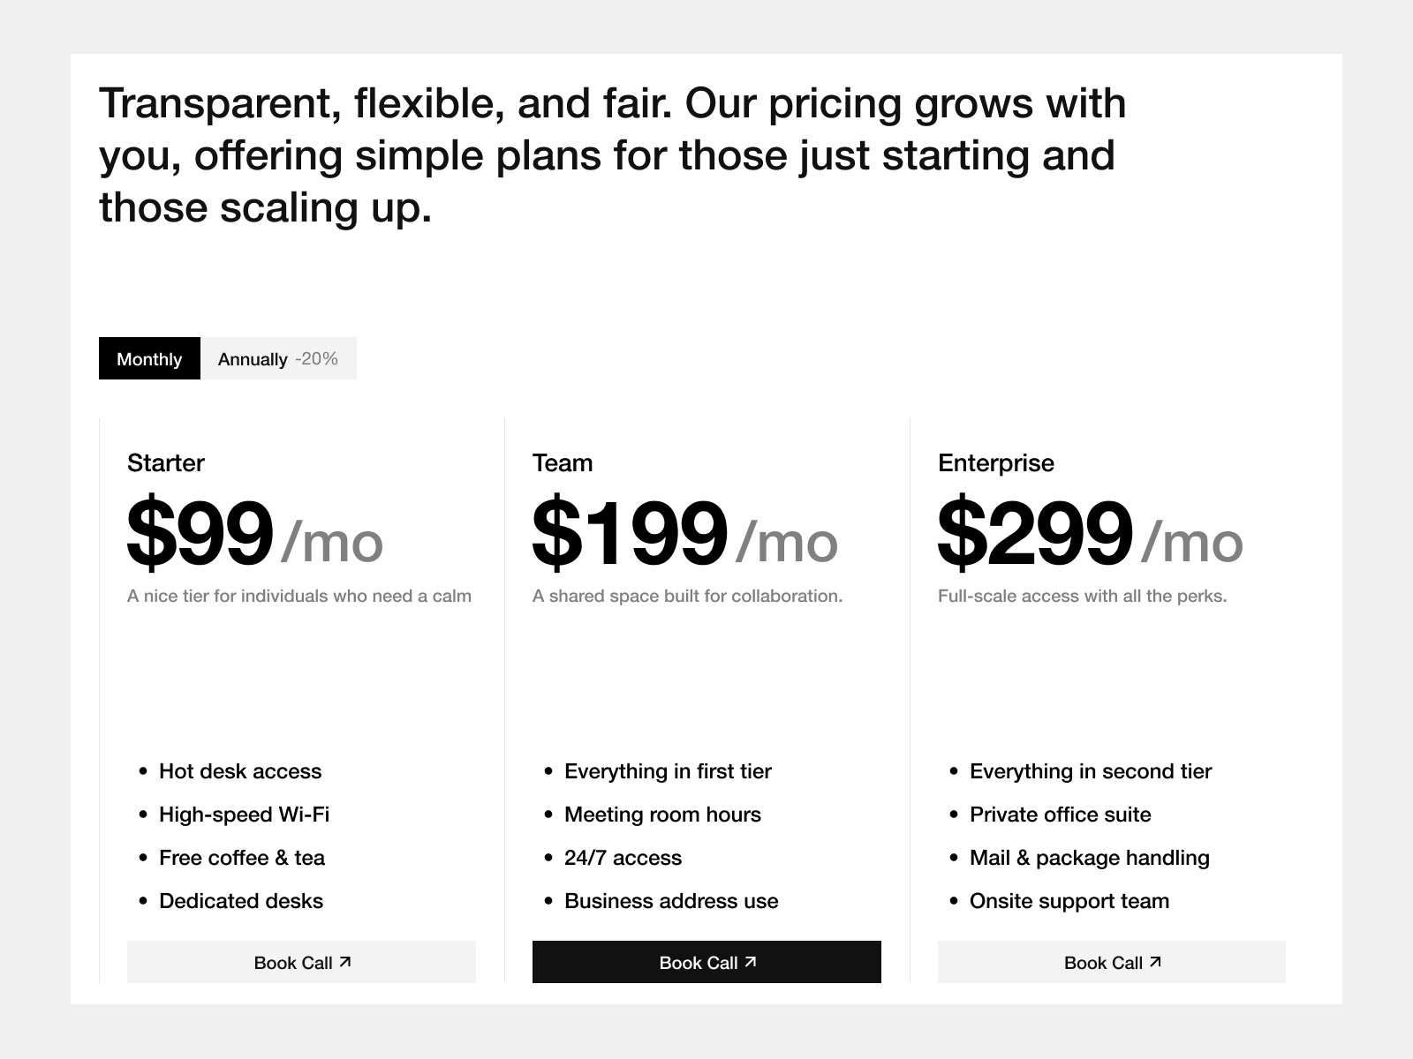Click the -20% discount label
1413x1059 pixels.
316,358
